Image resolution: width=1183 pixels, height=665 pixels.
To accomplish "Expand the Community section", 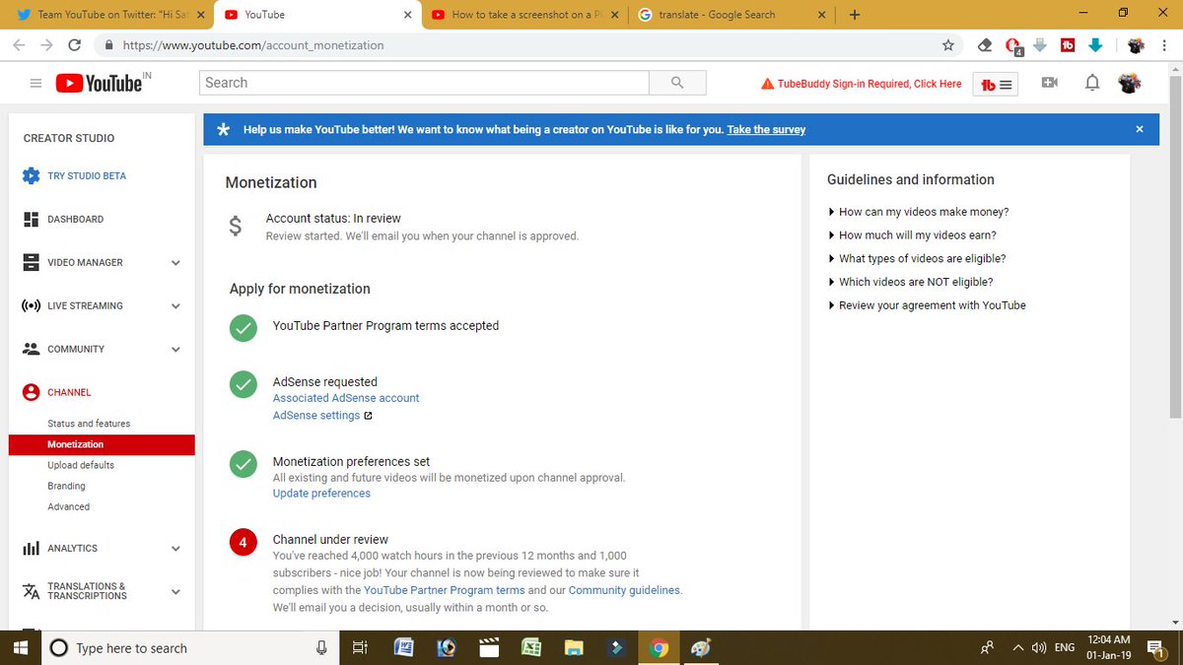I will [175, 350].
